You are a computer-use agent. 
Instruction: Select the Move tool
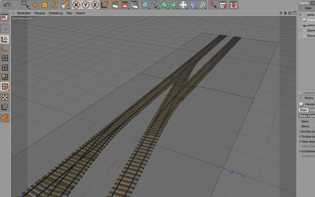tap(35, 4)
